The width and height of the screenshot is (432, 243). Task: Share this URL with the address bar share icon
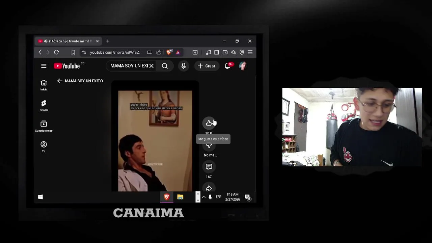[159, 52]
